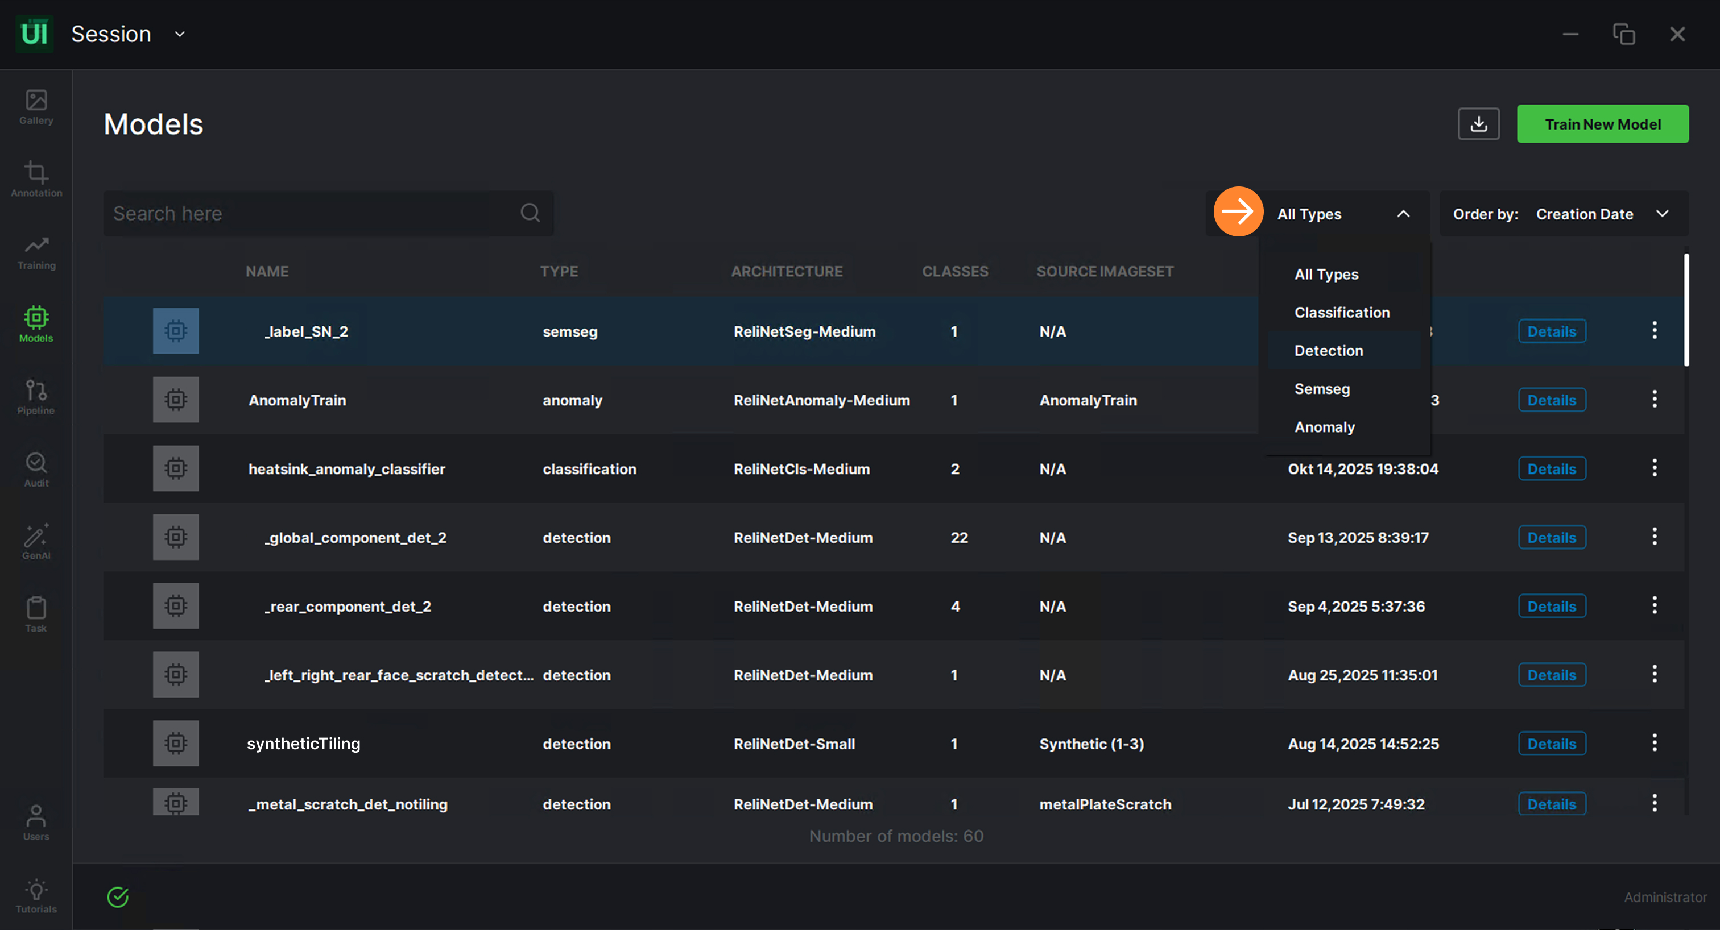The height and width of the screenshot is (930, 1720).
Task: Go to the Annotation sidebar icon
Action: 36,179
